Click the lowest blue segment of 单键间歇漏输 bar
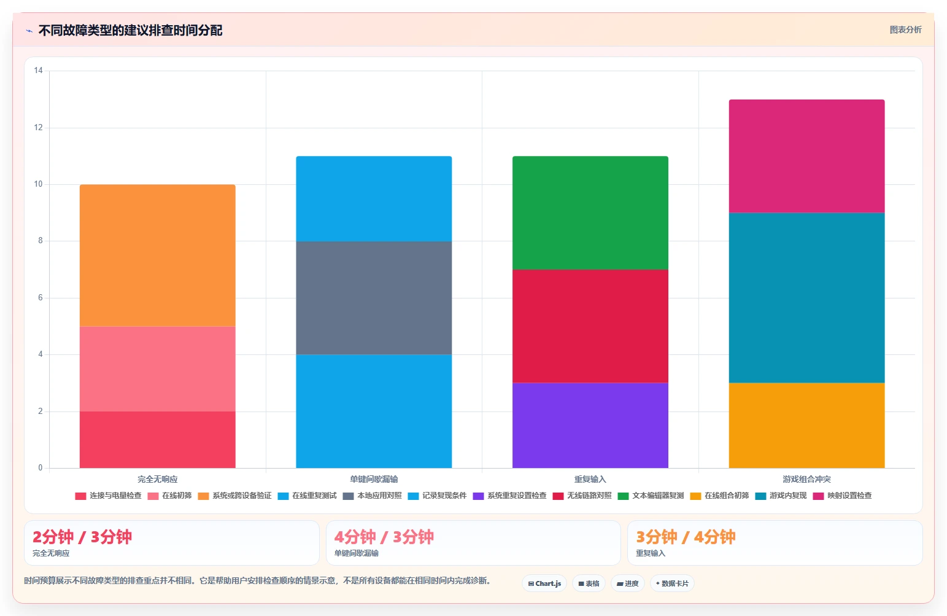Image resolution: width=947 pixels, height=616 pixels. point(374,411)
